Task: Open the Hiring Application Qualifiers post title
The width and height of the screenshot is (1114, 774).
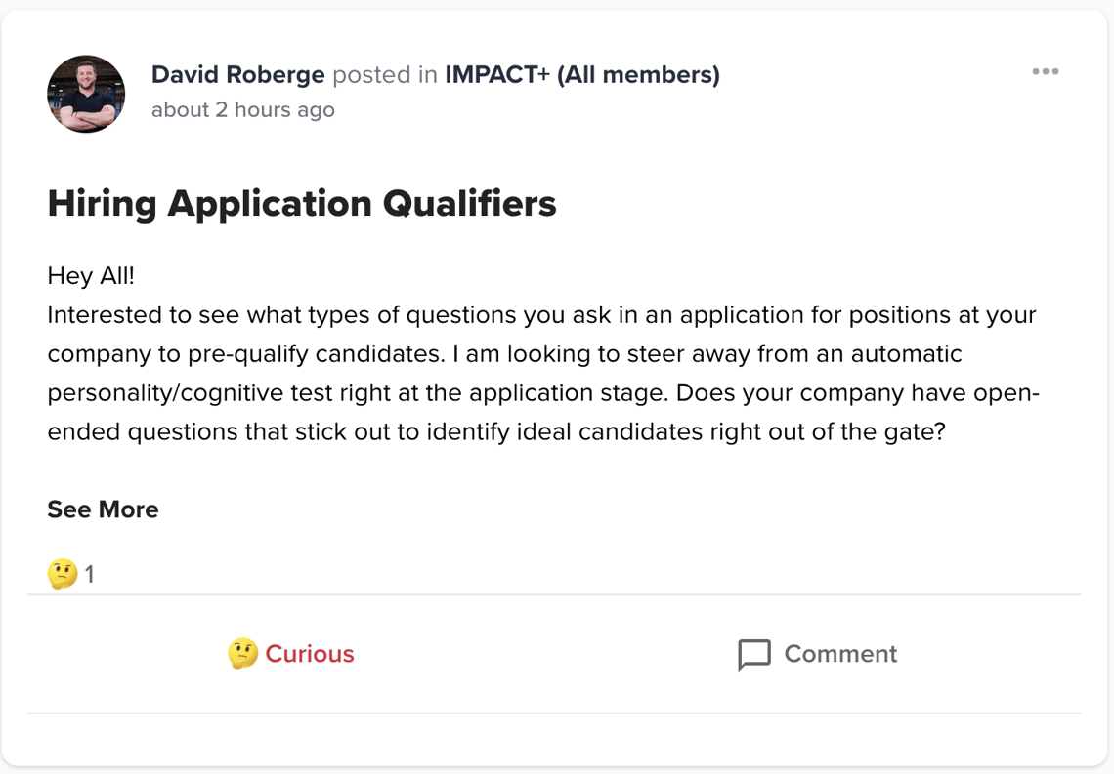Action: 302,204
